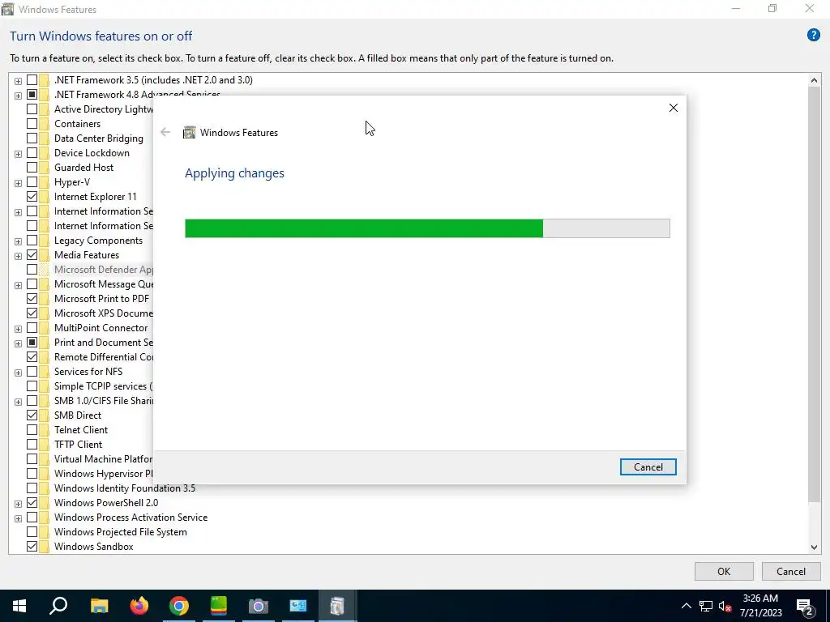Uncheck Microsoft Print to PDF

click(x=32, y=299)
